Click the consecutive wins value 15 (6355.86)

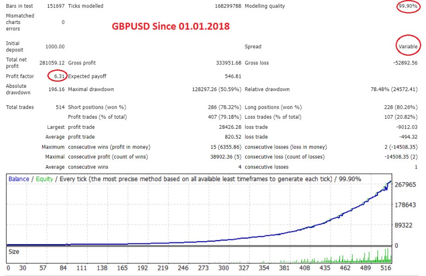(x=226, y=147)
